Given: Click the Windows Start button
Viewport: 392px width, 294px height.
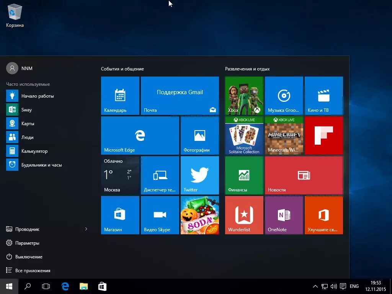Looking at the screenshot, I should coord(9,286).
